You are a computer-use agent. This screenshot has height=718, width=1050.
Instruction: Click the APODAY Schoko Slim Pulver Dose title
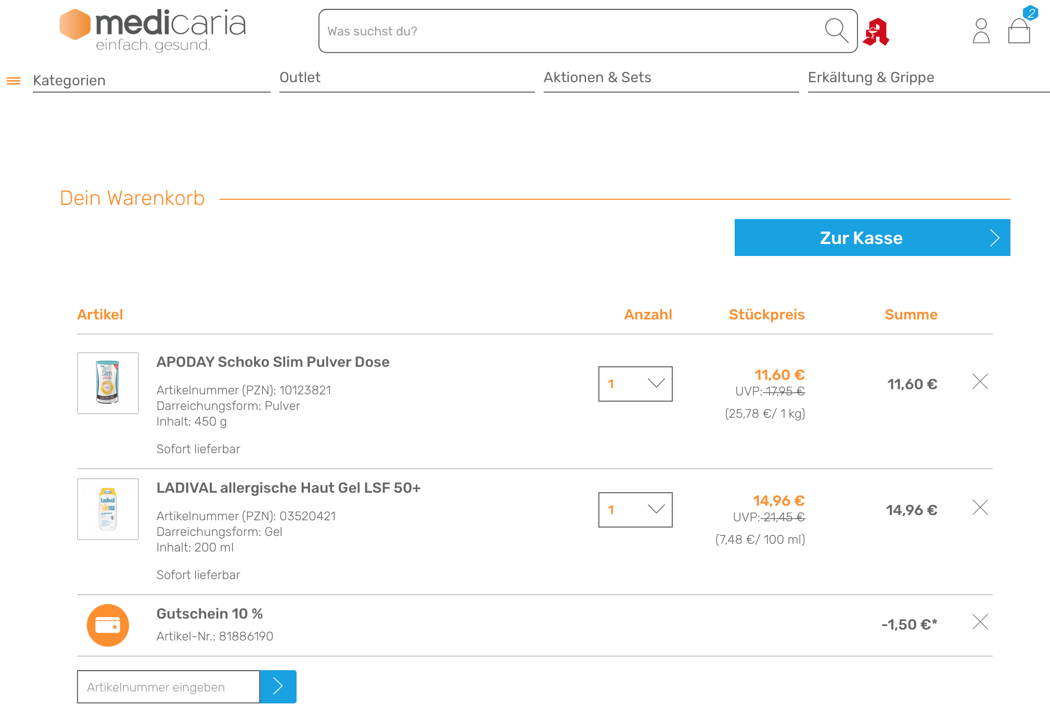click(x=273, y=362)
